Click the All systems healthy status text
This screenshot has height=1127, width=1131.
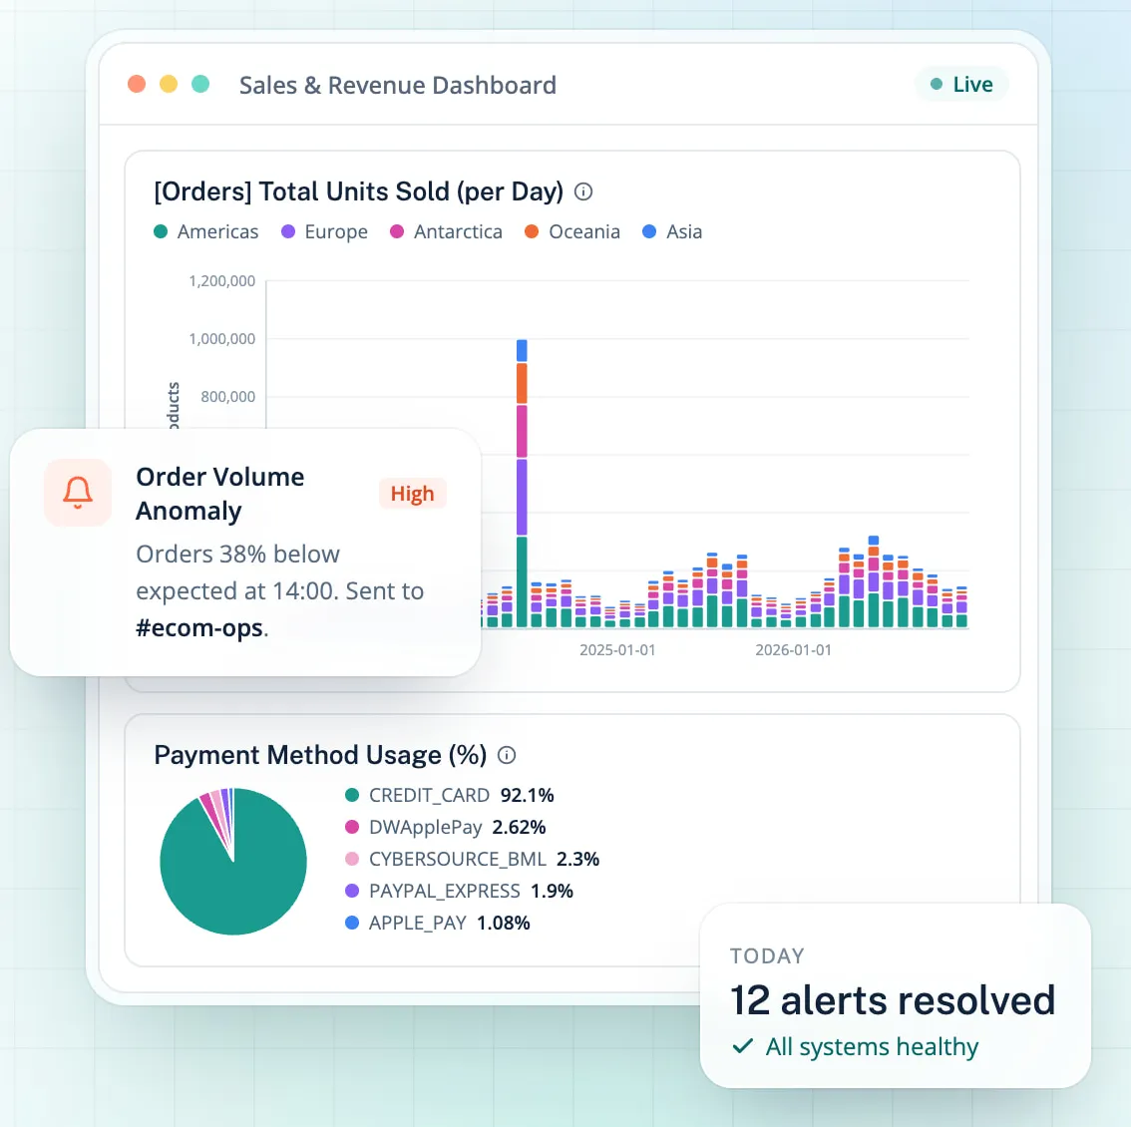[x=872, y=1046]
